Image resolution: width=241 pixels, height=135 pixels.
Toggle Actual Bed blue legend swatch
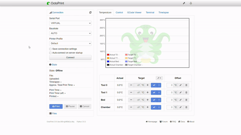coord(108,61)
